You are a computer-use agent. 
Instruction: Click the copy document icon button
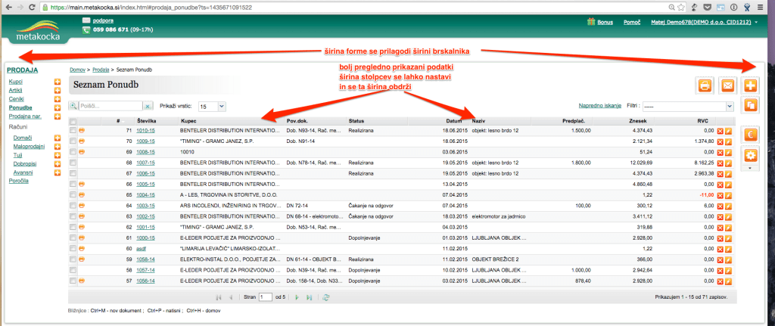tap(751, 104)
